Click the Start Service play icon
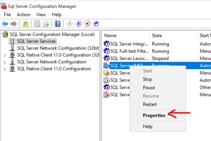 (69, 24)
